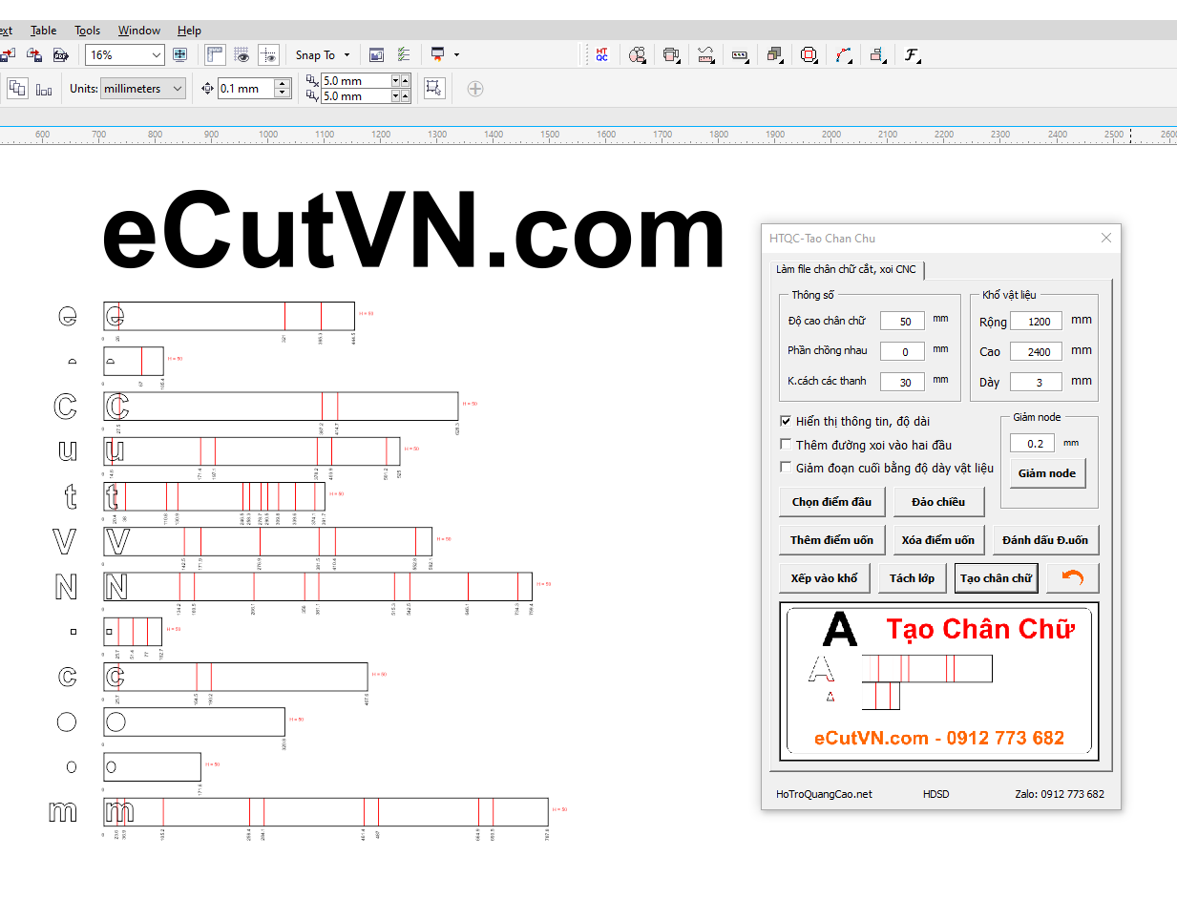
Task: Click the Phần chồng nhau value field
Action: (902, 352)
